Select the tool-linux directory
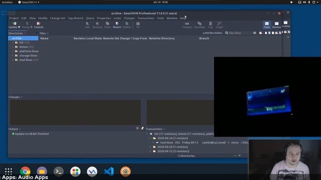The height and width of the screenshot is (180, 321). (26, 60)
